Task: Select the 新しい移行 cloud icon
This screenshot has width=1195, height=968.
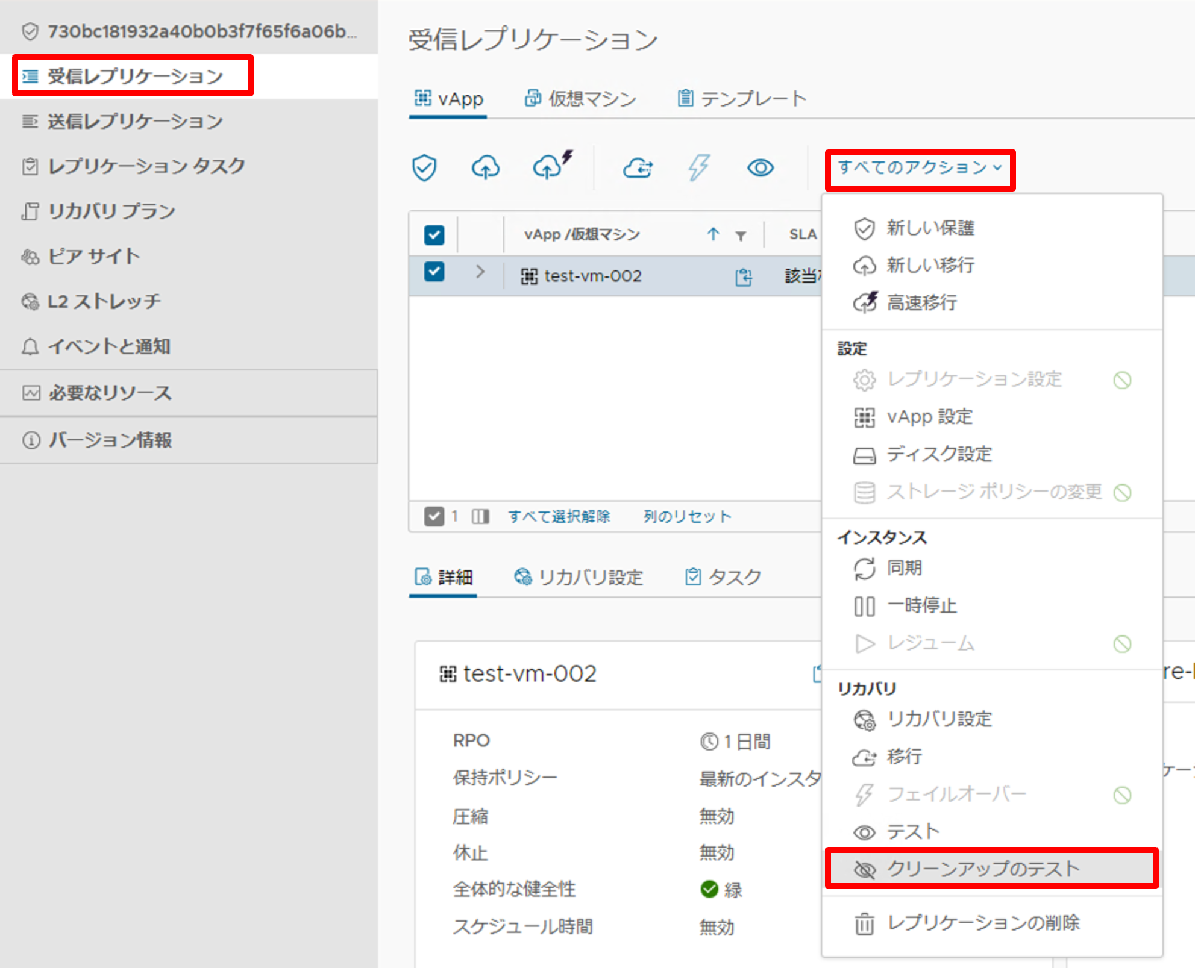Action: [x=486, y=167]
